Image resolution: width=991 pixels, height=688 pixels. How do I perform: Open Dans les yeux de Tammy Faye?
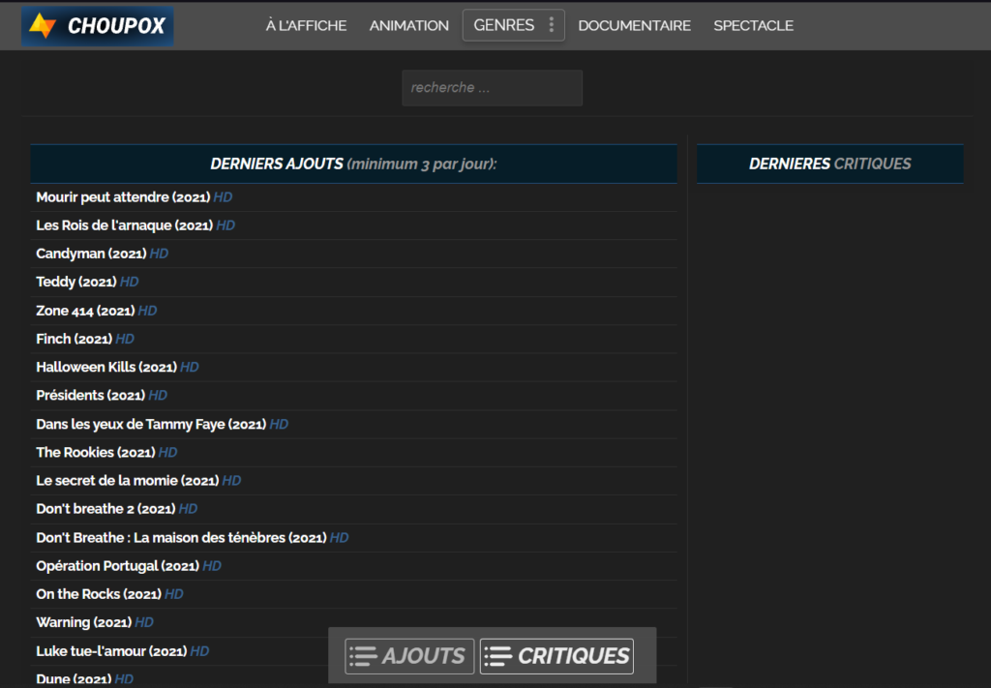pyautogui.click(x=162, y=425)
